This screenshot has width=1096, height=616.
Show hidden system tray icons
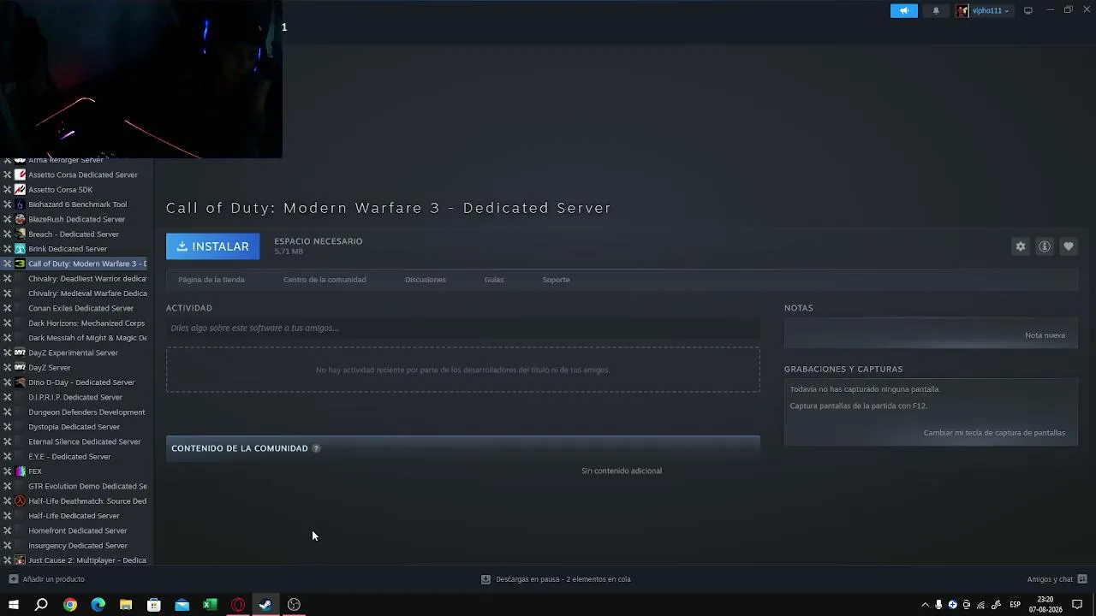[925, 605]
